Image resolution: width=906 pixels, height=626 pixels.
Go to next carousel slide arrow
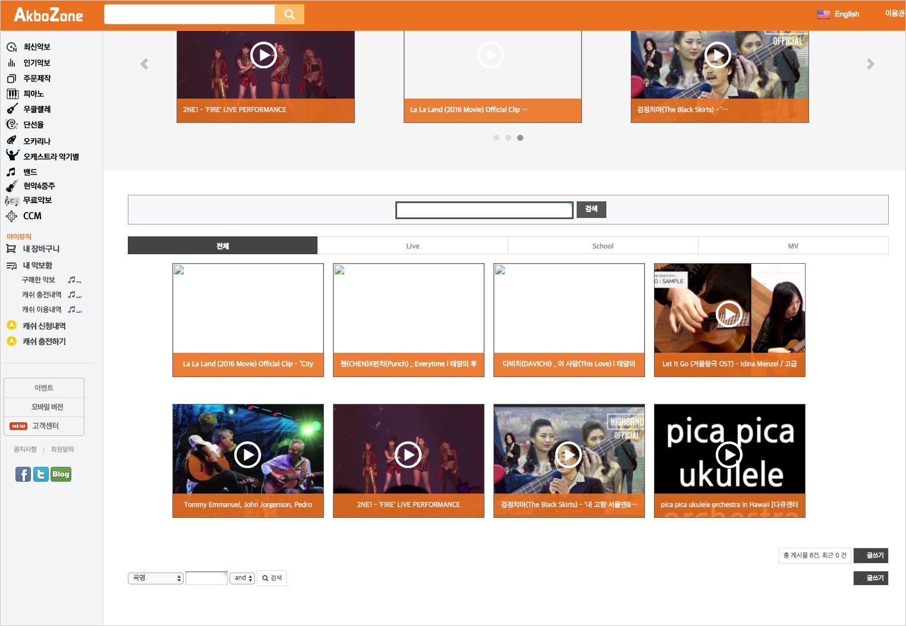click(870, 64)
